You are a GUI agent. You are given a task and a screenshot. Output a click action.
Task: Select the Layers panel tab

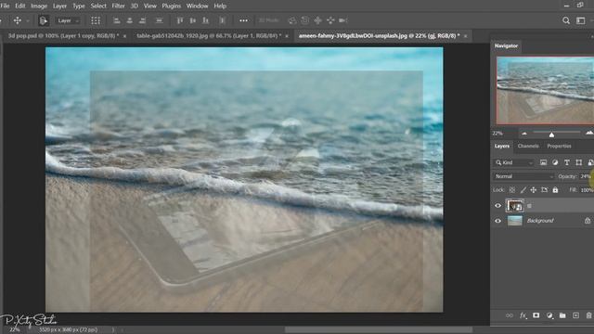point(502,147)
